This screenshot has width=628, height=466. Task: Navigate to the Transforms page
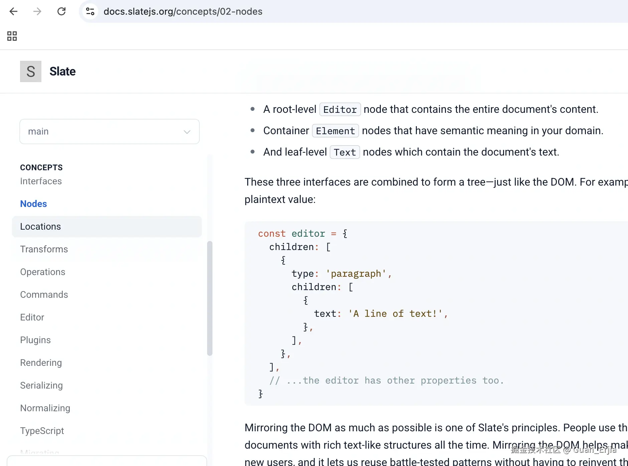pos(44,249)
